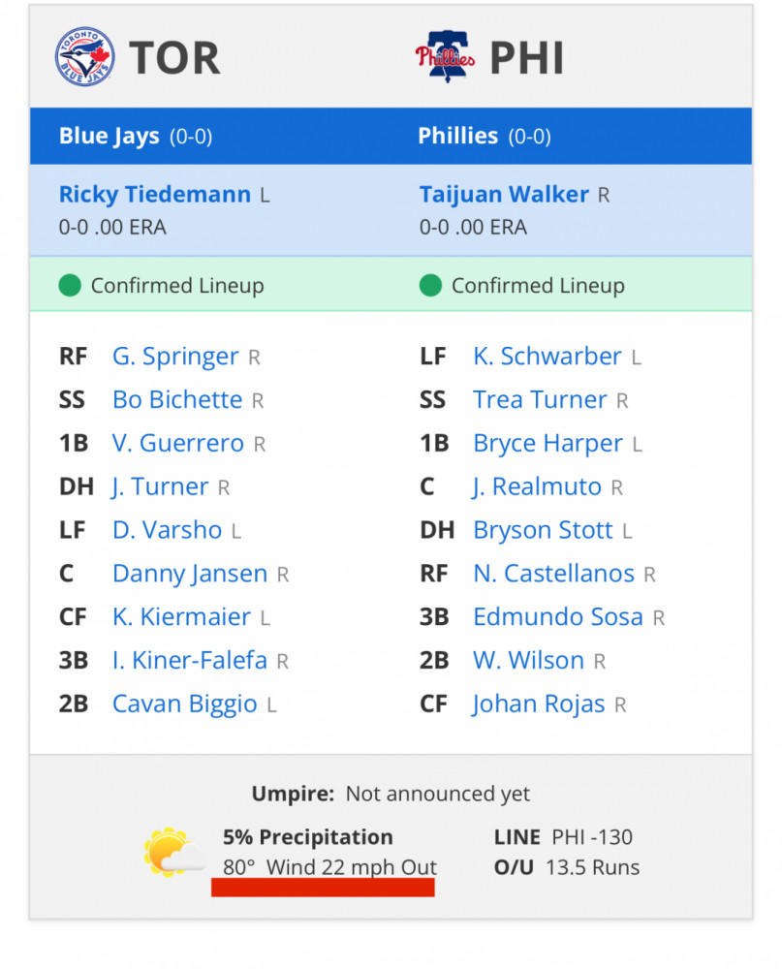Viewport: 782px width, 969px height.
Task: Click the Blue Jays green confirmed lineup dot
Action: [70, 286]
